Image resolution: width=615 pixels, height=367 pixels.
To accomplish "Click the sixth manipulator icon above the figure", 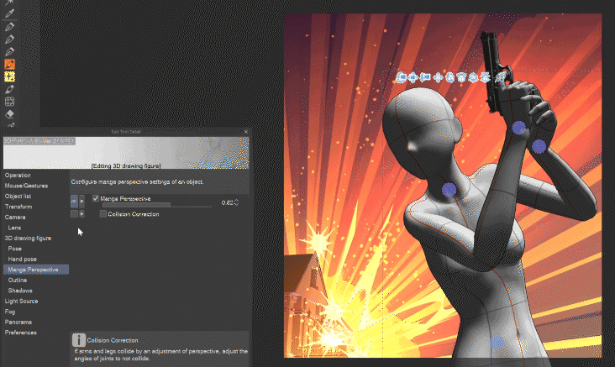I will [461, 77].
